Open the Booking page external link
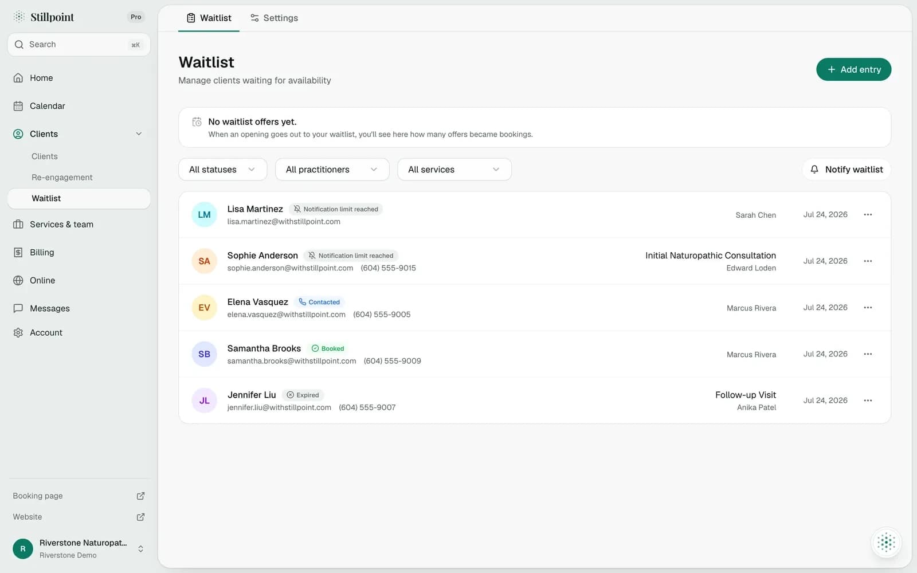The image size is (917, 573). click(x=79, y=496)
